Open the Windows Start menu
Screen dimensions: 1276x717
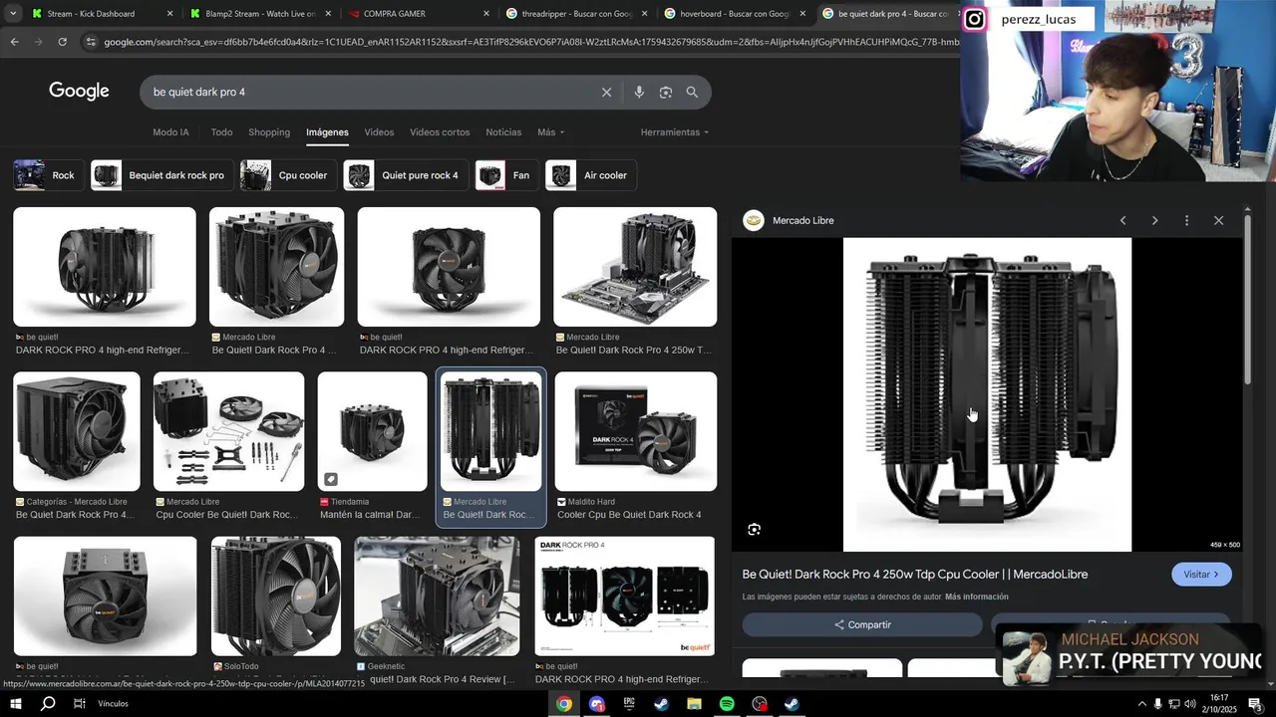(15, 704)
